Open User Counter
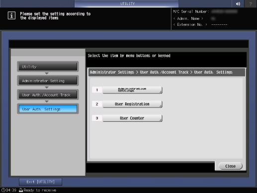The width and height of the screenshot is (257, 193). 132,118
